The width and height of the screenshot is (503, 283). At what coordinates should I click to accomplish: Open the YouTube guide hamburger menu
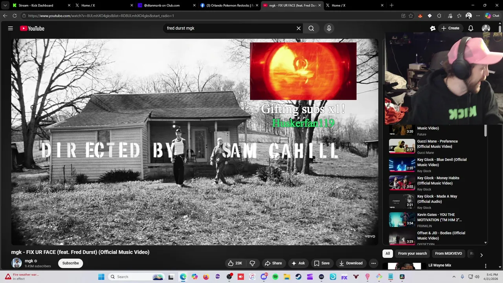pyautogui.click(x=11, y=28)
